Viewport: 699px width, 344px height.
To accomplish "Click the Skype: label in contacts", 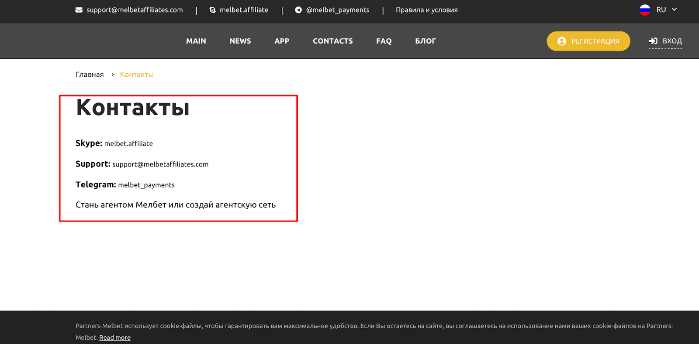I will [89, 143].
